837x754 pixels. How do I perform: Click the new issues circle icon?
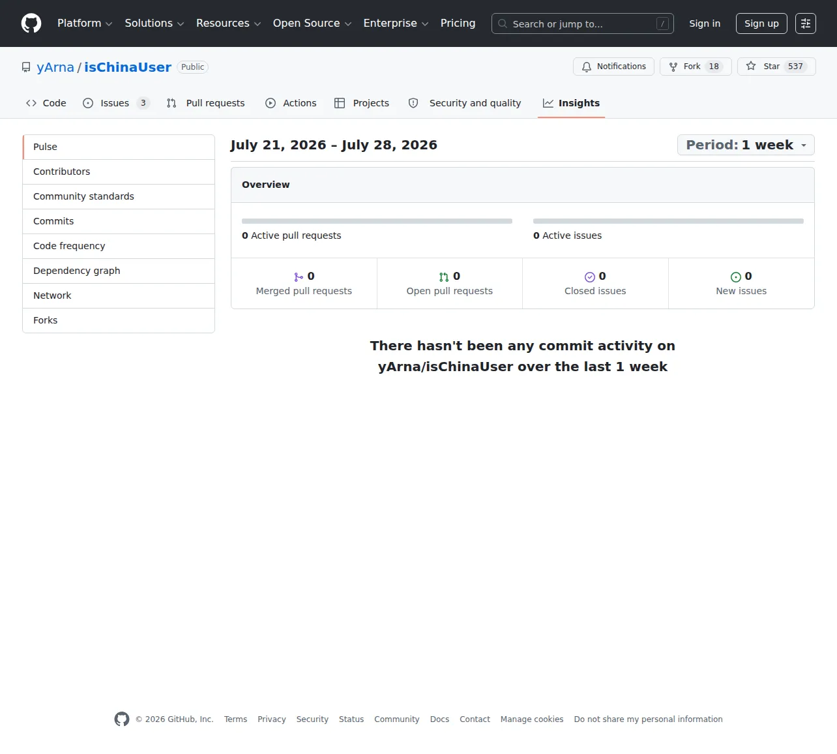coord(736,277)
